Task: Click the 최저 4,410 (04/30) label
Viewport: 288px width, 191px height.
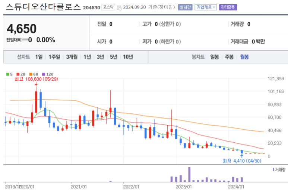Action: point(242,161)
